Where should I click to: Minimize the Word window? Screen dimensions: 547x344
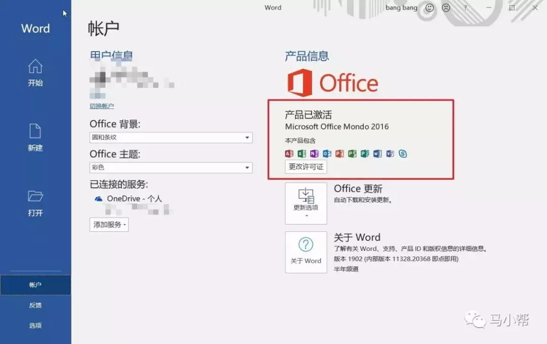(x=489, y=8)
